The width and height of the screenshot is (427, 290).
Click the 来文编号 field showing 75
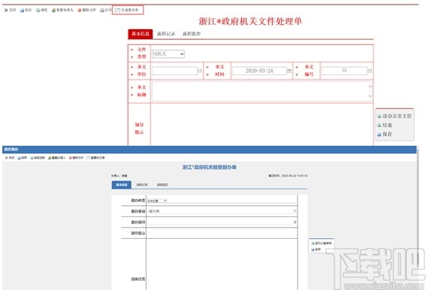click(x=344, y=71)
